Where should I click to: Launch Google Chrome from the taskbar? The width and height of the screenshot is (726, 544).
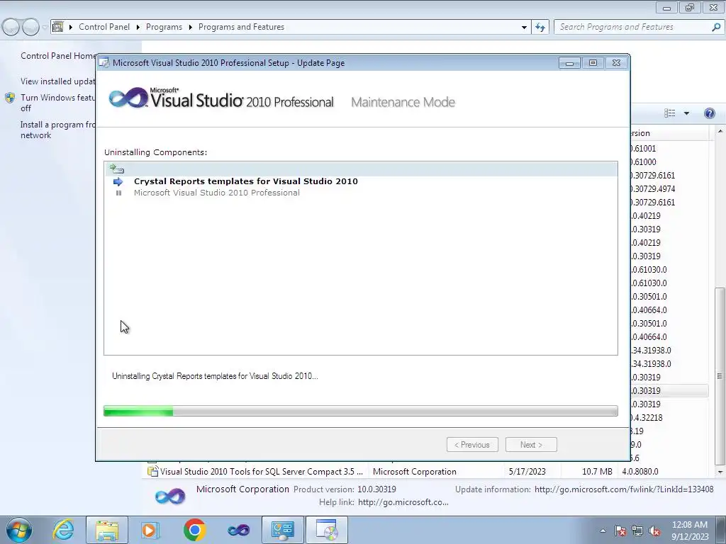194,530
